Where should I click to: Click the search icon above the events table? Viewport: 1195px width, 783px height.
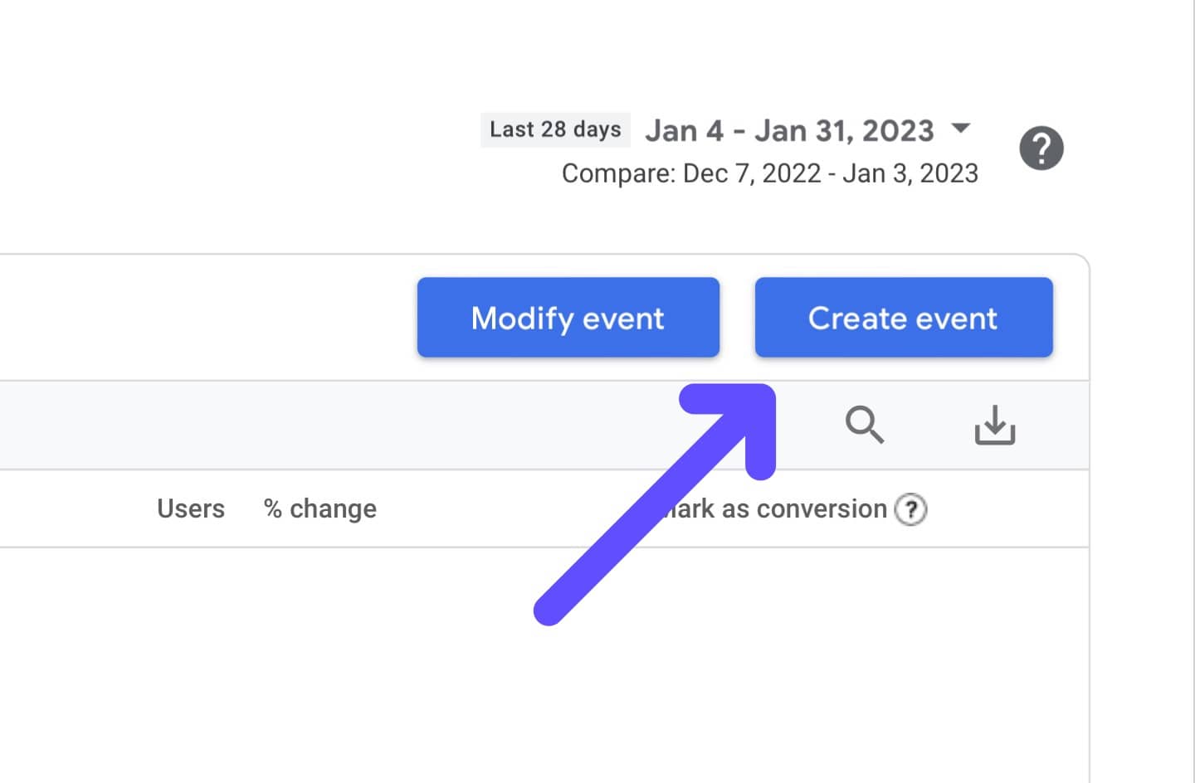coord(866,426)
